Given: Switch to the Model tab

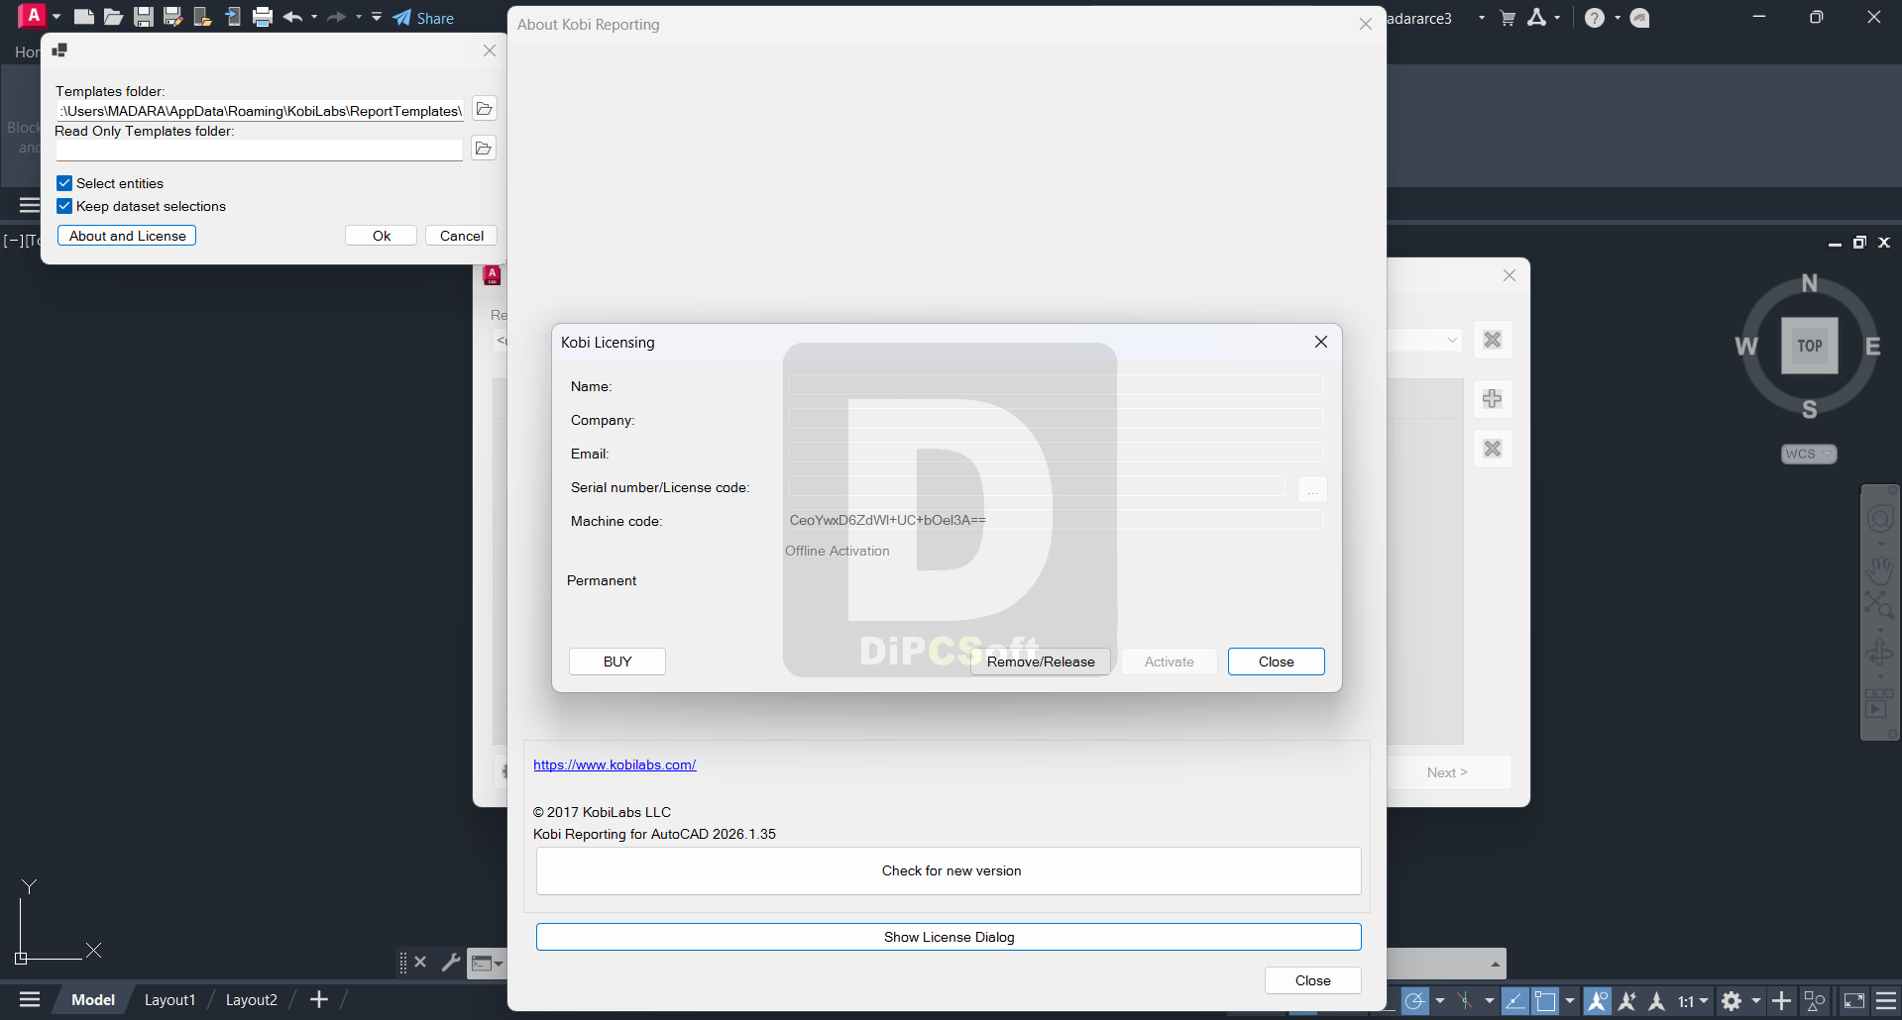Looking at the screenshot, I should click(x=93, y=1000).
